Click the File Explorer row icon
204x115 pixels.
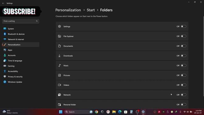pyautogui.click(x=60, y=36)
